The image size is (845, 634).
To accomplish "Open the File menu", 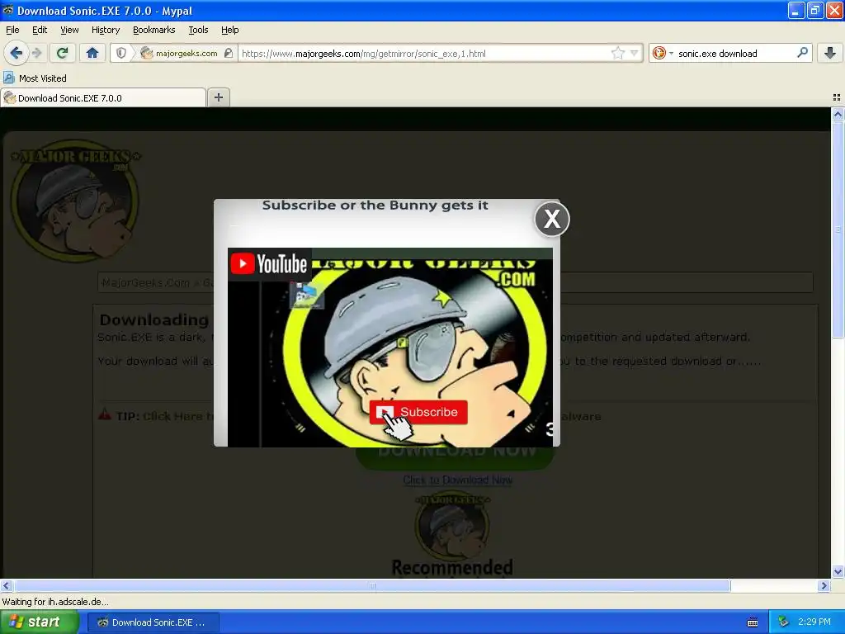I will click(12, 30).
